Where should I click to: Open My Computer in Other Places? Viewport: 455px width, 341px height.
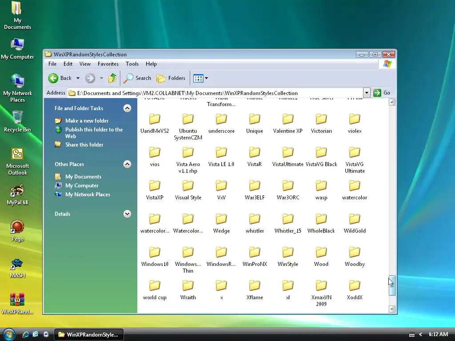pos(82,186)
